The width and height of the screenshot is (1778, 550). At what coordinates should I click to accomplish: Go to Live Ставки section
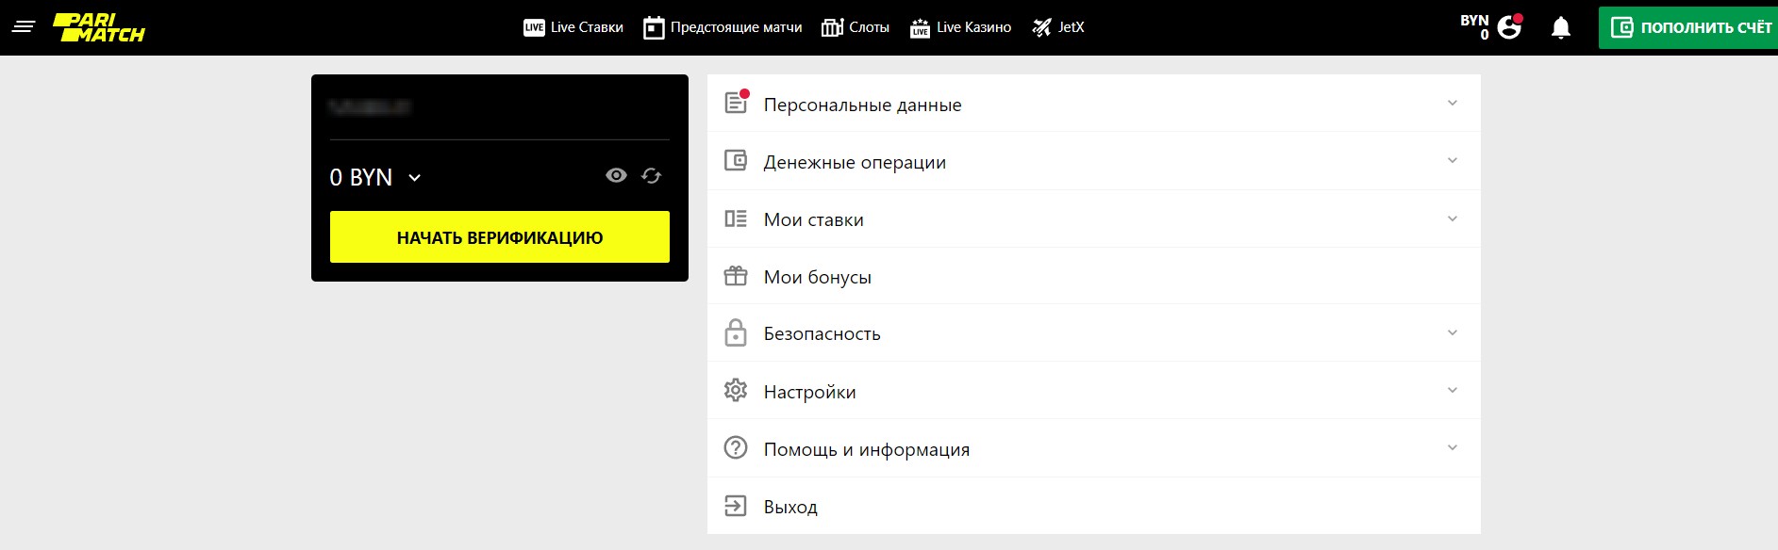tap(573, 28)
